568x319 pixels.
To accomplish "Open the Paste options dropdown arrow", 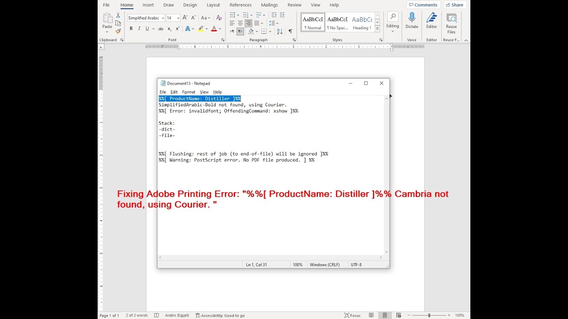I will pos(107,31).
